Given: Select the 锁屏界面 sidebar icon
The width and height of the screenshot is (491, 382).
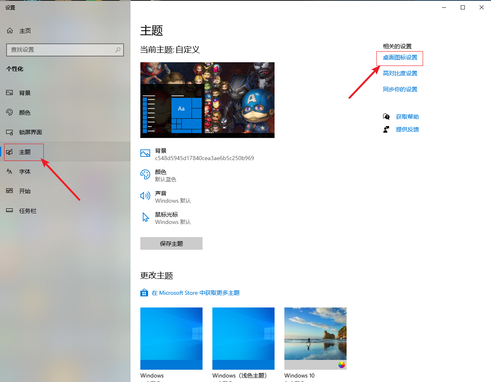Looking at the screenshot, I should tap(10, 132).
